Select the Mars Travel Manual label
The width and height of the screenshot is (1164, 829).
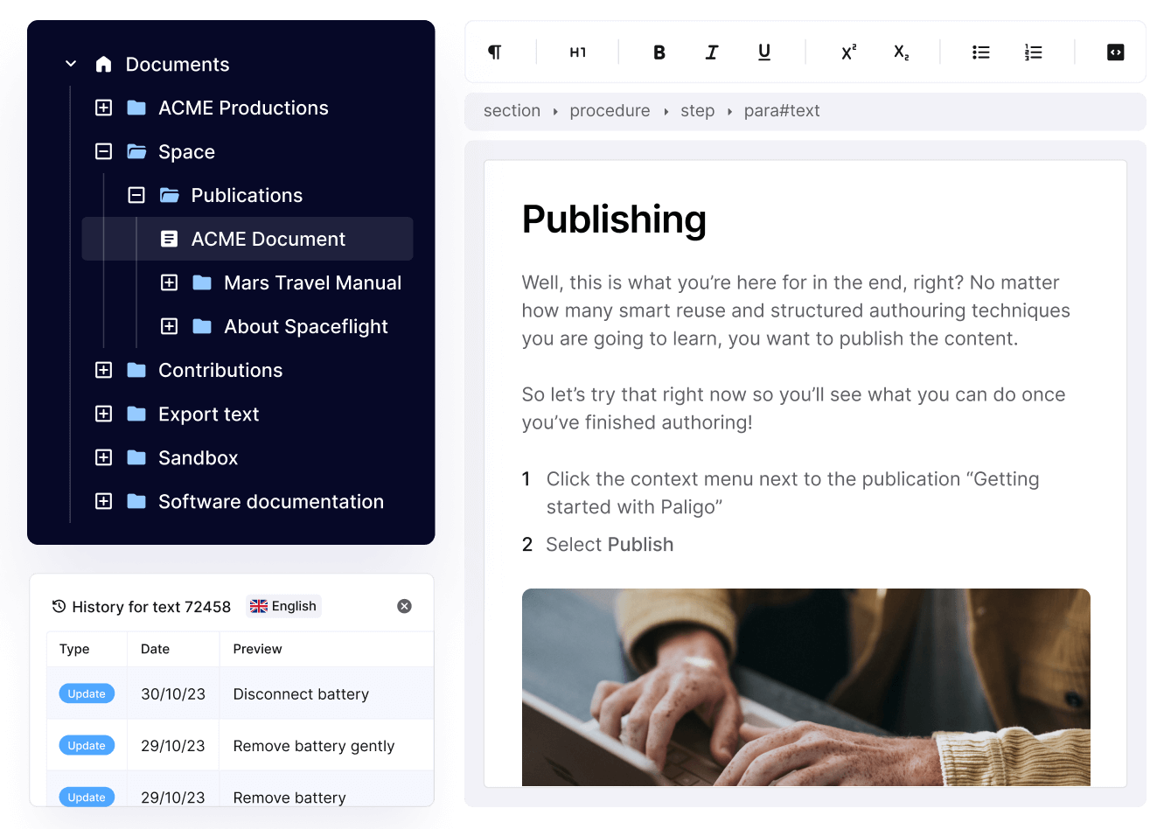point(312,282)
